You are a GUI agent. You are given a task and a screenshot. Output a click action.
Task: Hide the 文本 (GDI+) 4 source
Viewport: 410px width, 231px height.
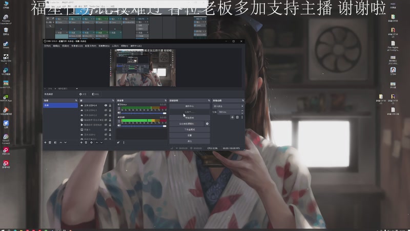106,106
